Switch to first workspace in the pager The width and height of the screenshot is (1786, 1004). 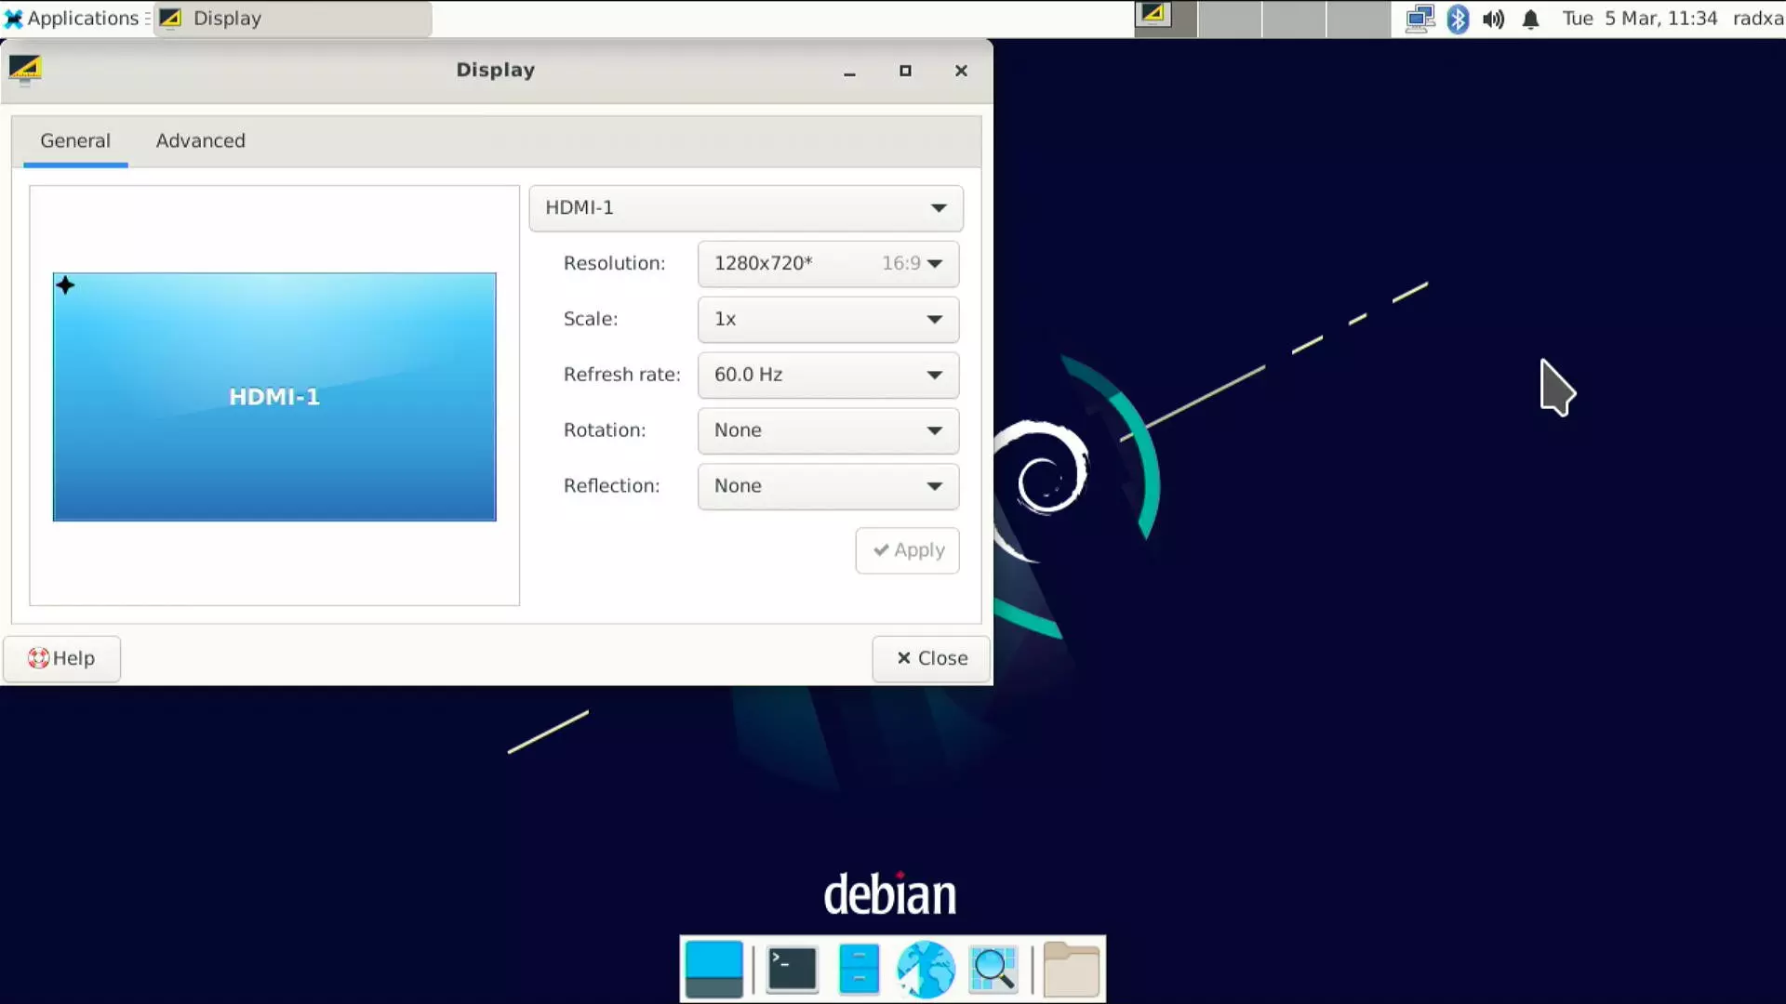point(1166,19)
